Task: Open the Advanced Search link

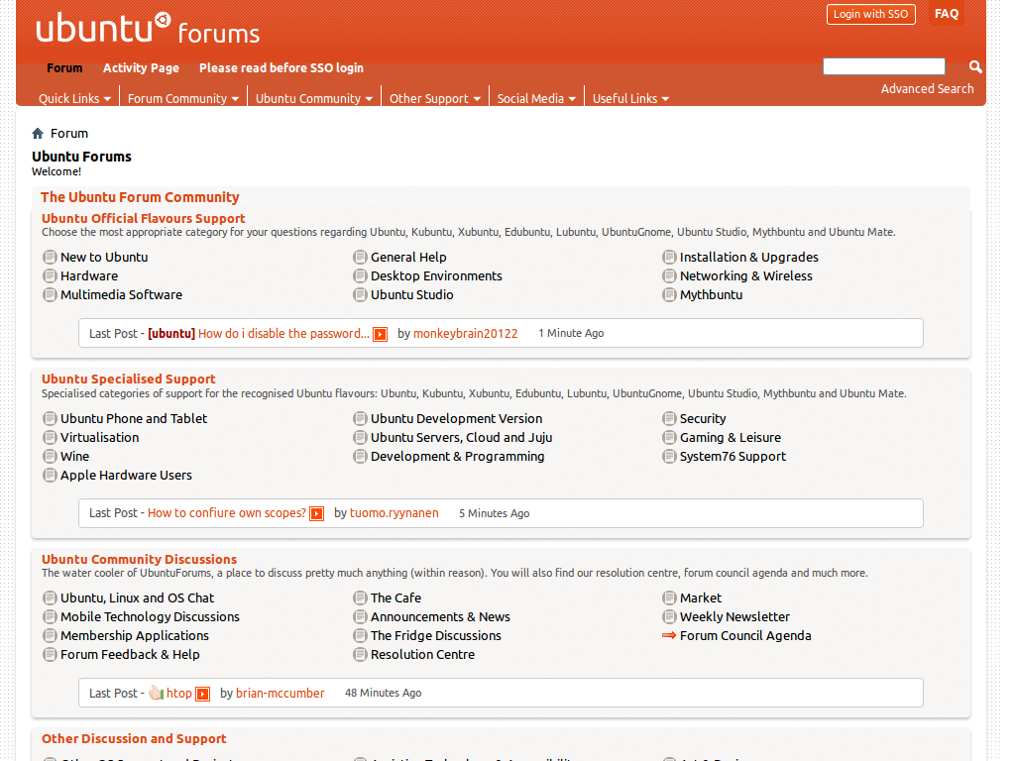Action: pyautogui.click(x=927, y=88)
